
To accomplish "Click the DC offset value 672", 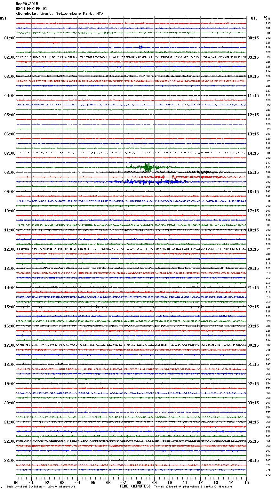I will pyautogui.click(x=268, y=475).
